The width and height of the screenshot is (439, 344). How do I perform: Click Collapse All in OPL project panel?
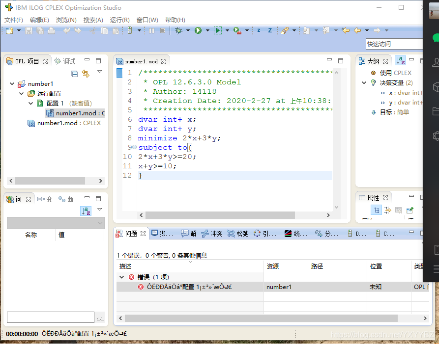click(x=74, y=74)
